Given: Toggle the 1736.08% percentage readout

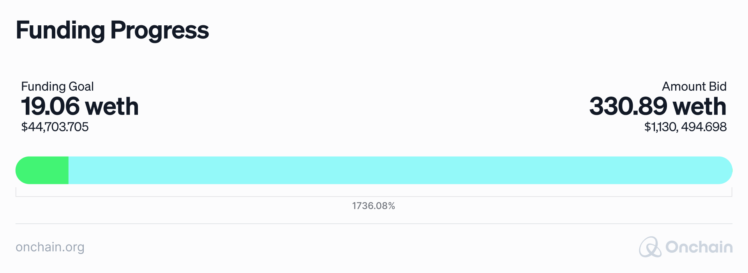Looking at the screenshot, I should point(374,206).
